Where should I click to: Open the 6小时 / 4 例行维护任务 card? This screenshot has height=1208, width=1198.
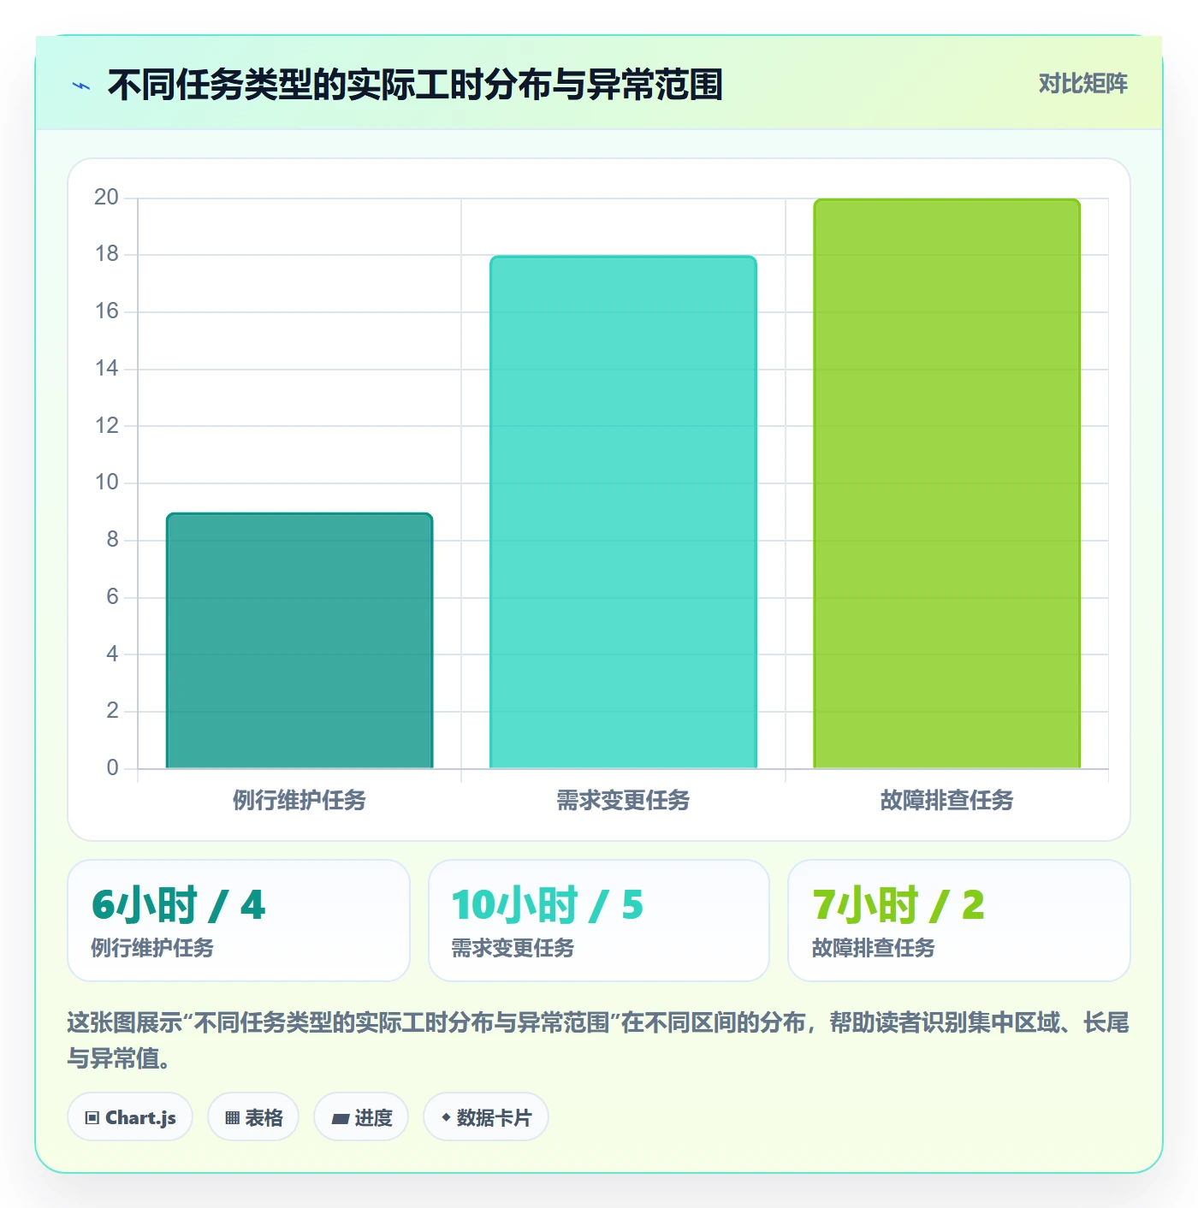click(239, 921)
